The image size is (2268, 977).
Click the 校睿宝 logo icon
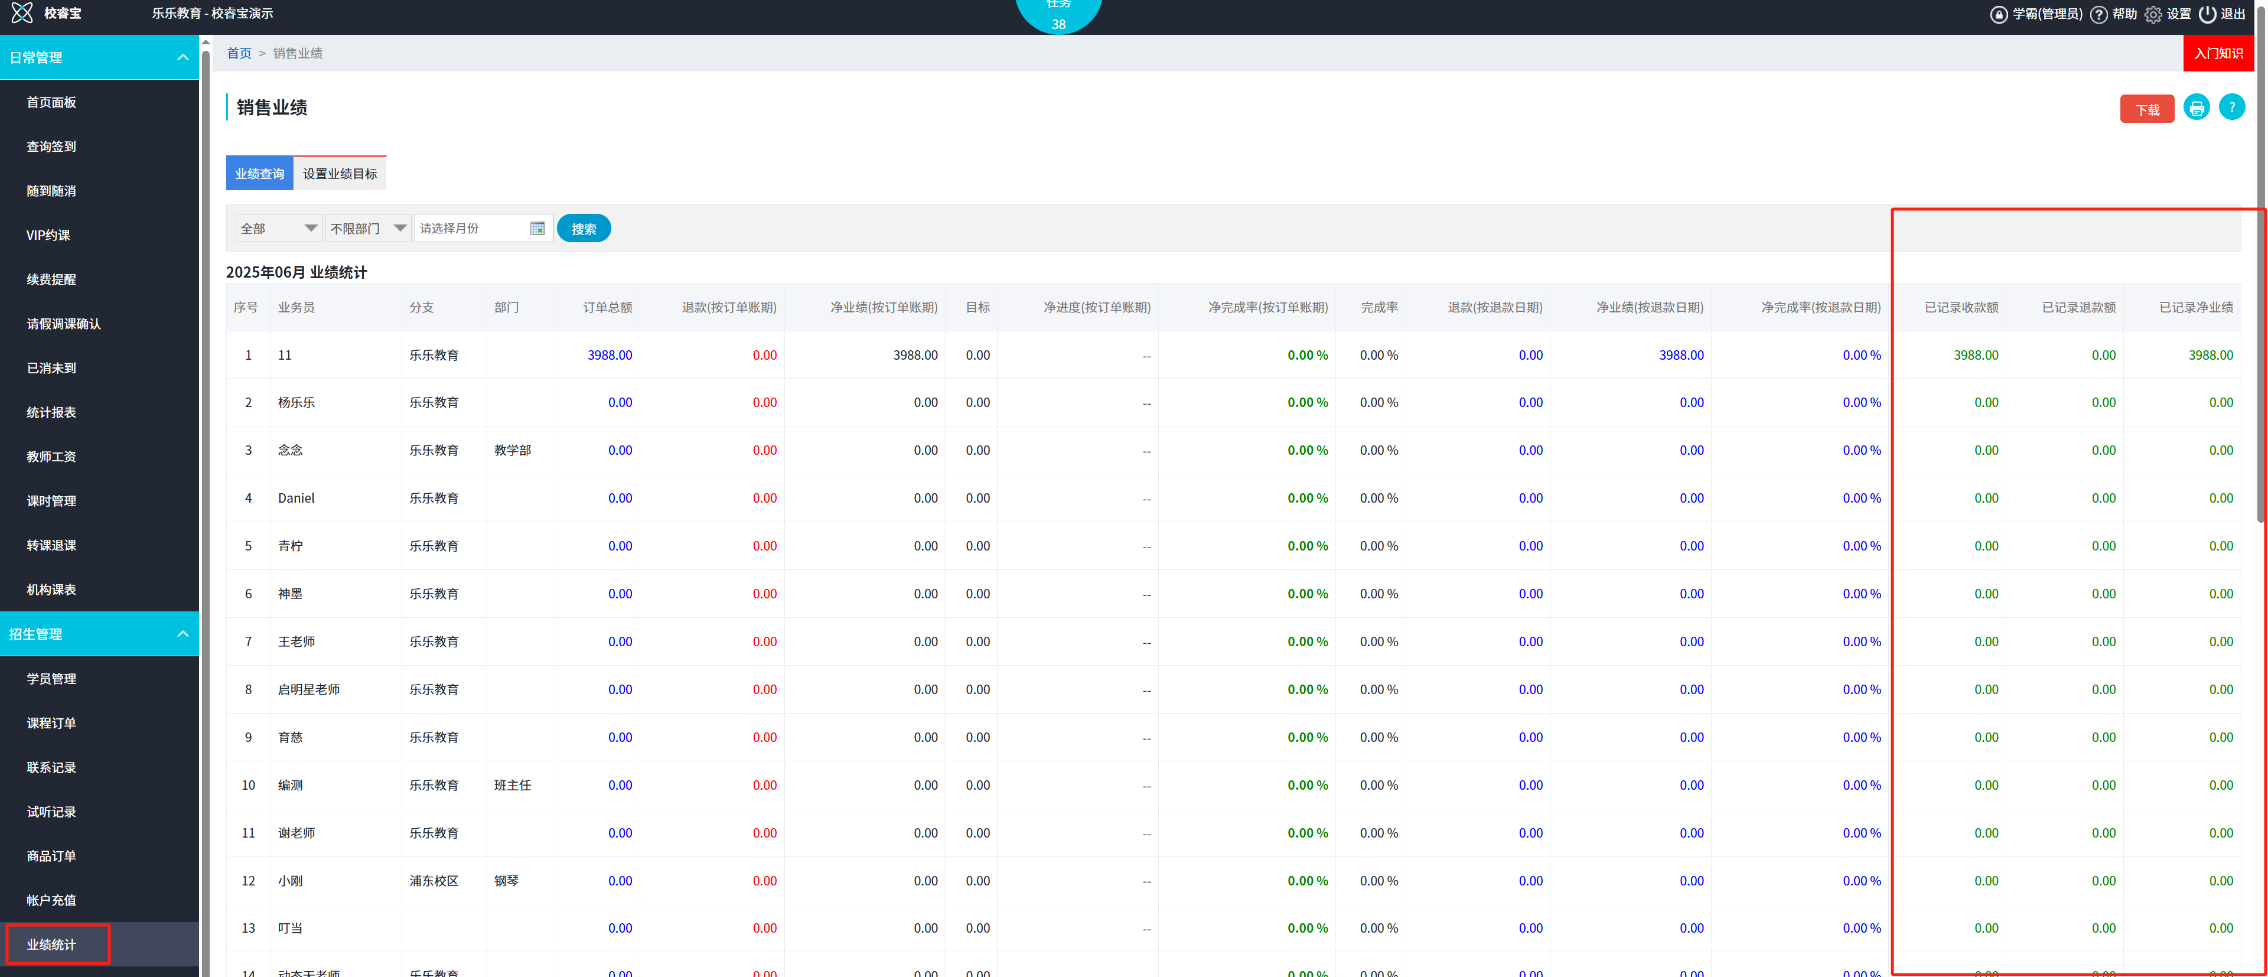coord(22,13)
